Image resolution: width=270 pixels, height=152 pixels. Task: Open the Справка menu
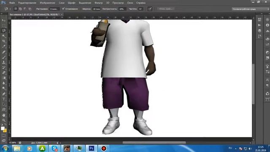(140, 3)
